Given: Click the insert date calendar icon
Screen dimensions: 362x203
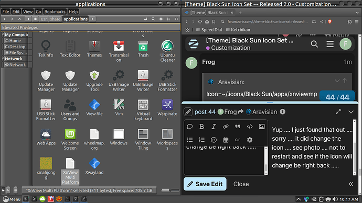Looking at the screenshot, I should point(226,140).
